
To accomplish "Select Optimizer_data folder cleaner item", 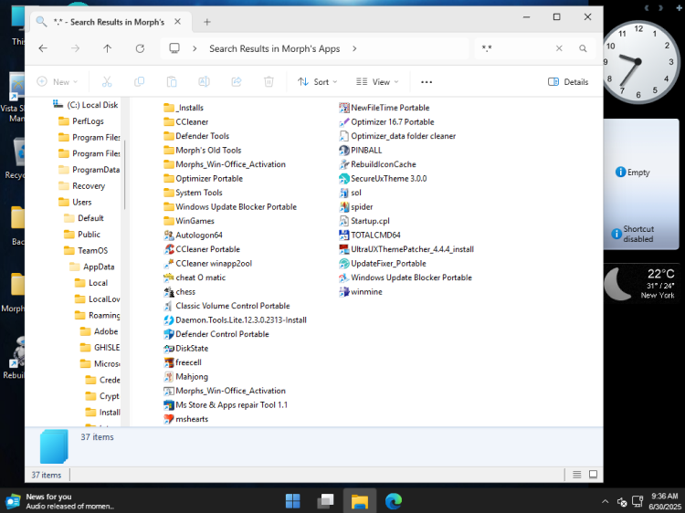I will (397, 136).
